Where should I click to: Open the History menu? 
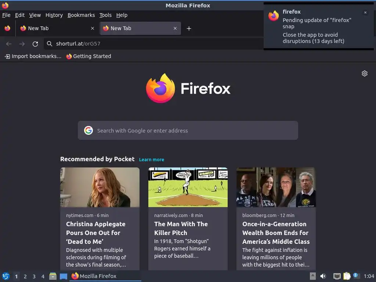tap(54, 15)
